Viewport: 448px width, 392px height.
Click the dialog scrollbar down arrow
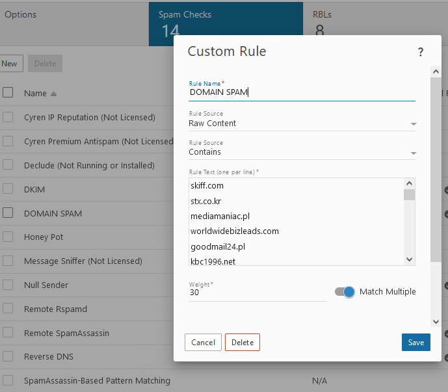[435, 322]
